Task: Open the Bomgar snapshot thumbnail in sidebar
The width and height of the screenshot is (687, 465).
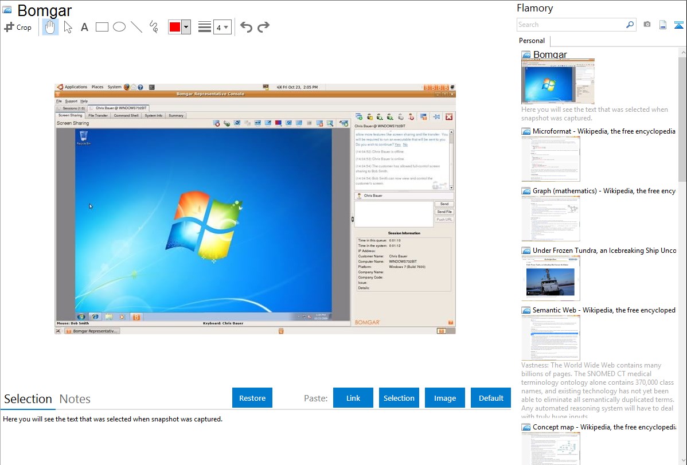Action: click(x=558, y=81)
